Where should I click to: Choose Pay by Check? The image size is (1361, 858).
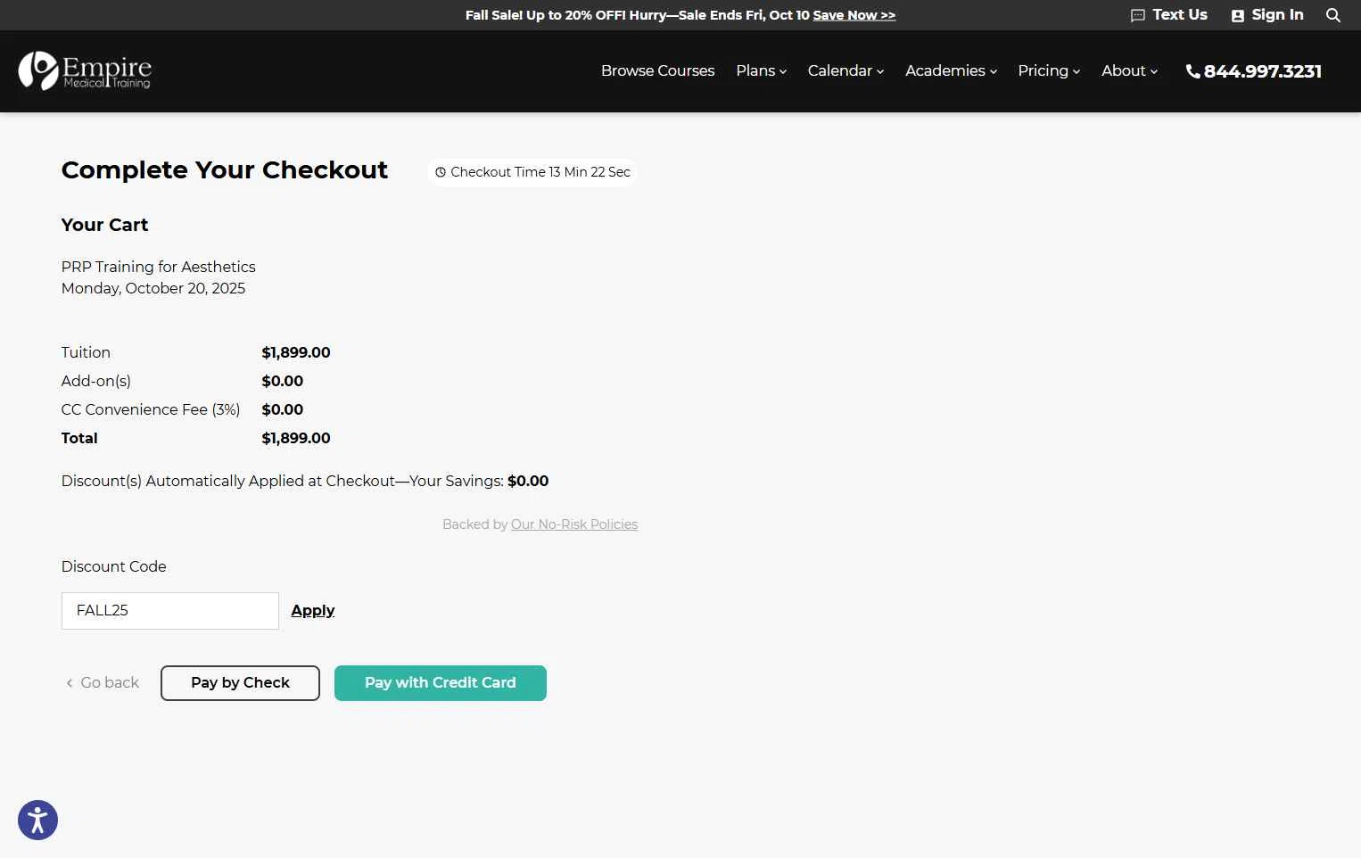click(240, 683)
